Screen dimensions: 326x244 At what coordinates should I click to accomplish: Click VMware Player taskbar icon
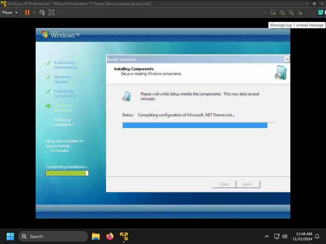pyautogui.click(x=124, y=236)
